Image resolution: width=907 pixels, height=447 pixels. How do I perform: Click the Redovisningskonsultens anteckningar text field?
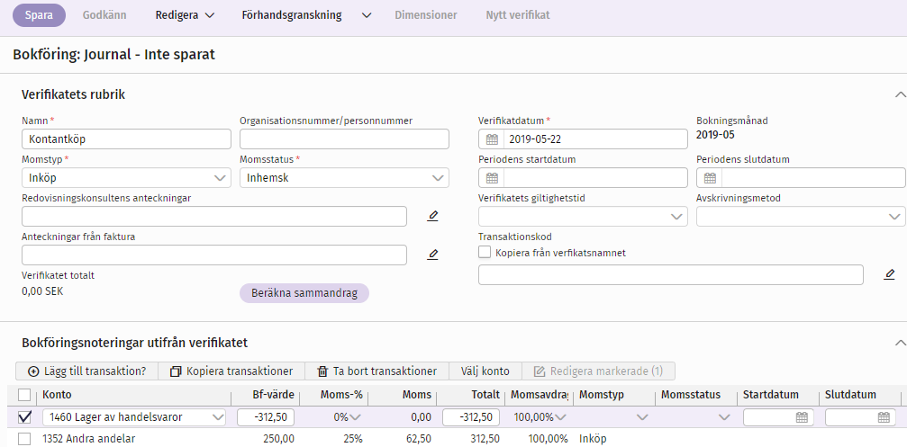(x=214, y=216)
